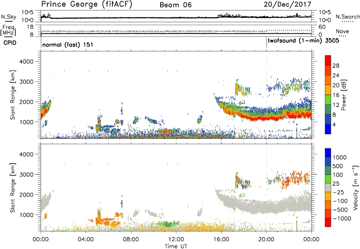Image resolution: width=360 pixels, height=249 pixels.
Task: Click the '28' tick on the Power scale
Action: (x=336, y=66)
